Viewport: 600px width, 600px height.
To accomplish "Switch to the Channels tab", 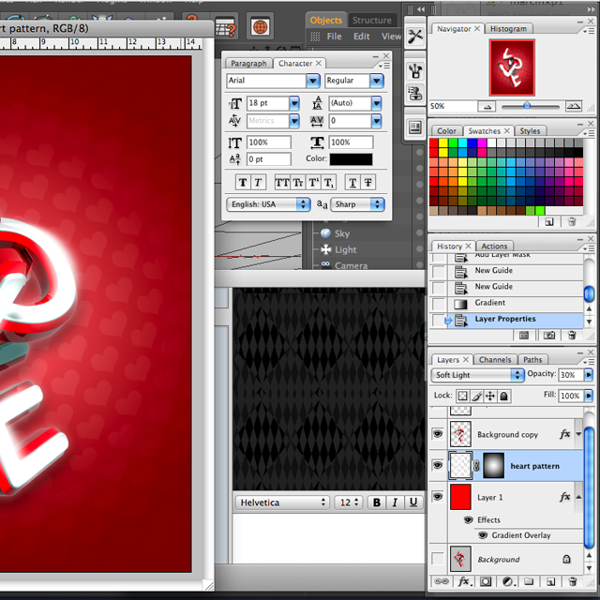I will pos(495,360).
